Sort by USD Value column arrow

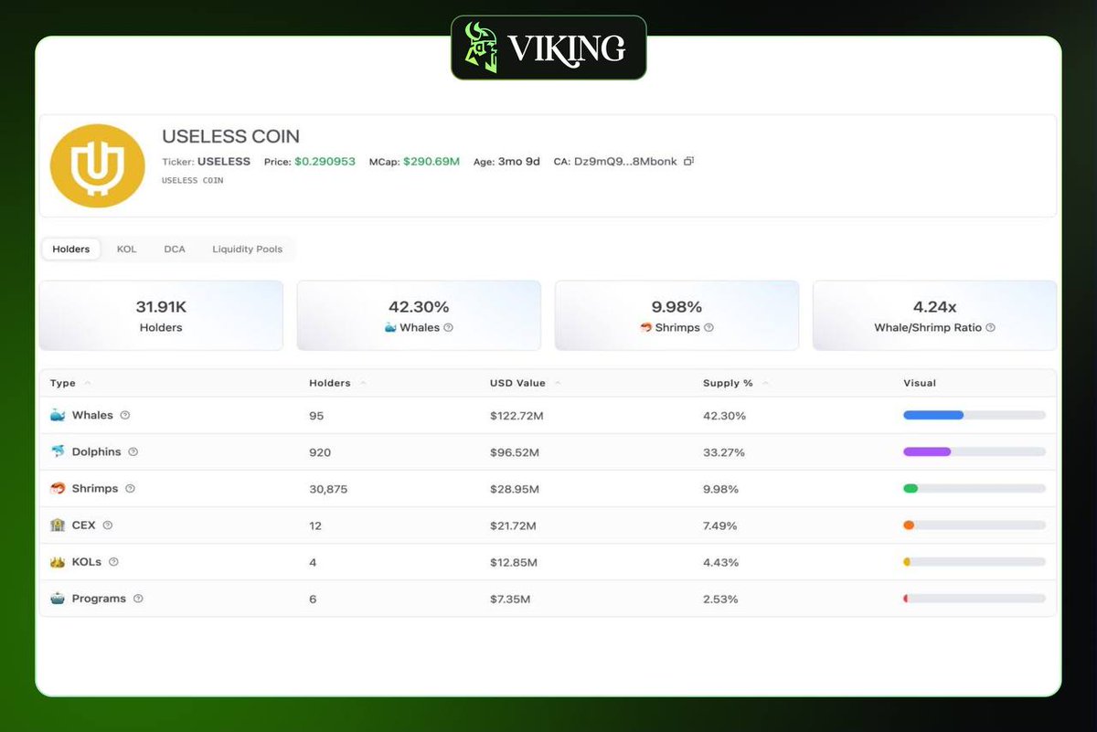point(558,383)
